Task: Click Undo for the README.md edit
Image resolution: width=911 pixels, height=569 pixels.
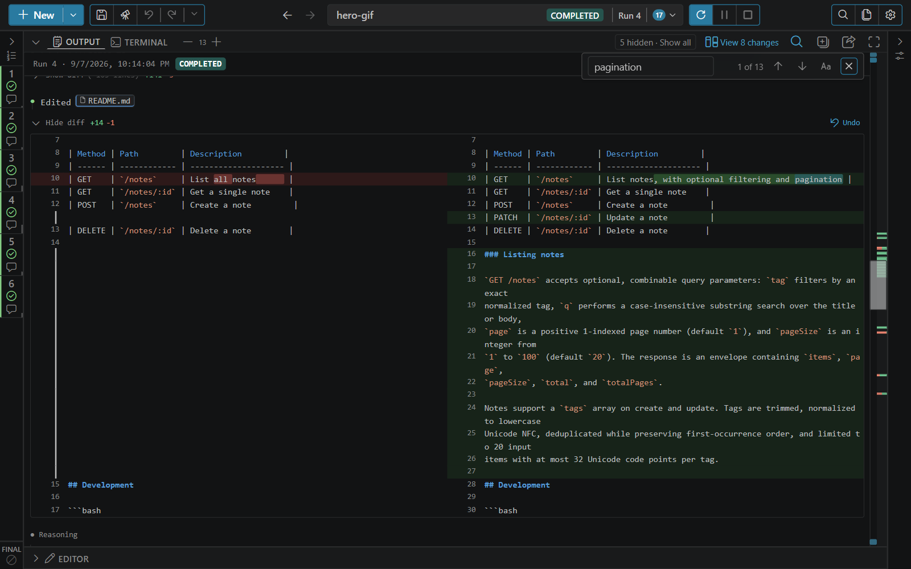Action: (x=845, y=122)
